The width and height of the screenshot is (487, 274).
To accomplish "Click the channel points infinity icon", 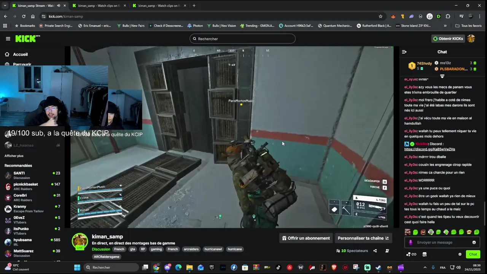I will coord(411,254).
